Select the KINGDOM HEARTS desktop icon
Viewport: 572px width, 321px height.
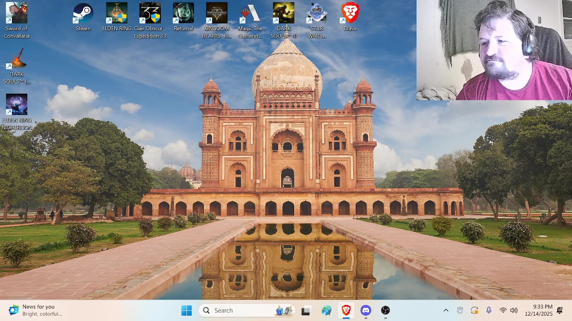[217, 21]
